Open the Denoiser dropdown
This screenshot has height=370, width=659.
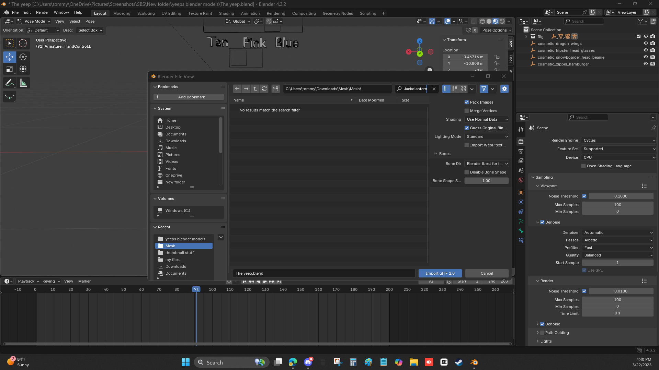[618, 232]
